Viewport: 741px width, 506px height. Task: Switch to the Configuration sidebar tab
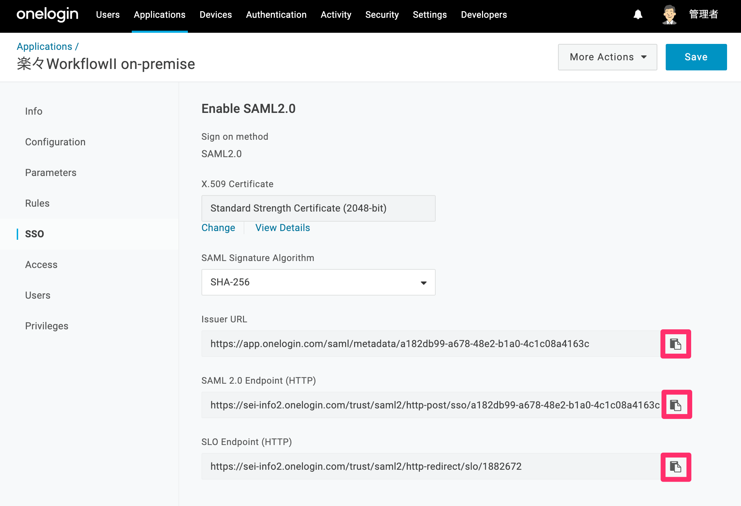(55, 142)
